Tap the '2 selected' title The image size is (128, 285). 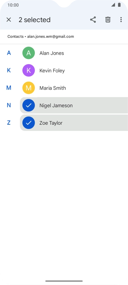point(35,20)
